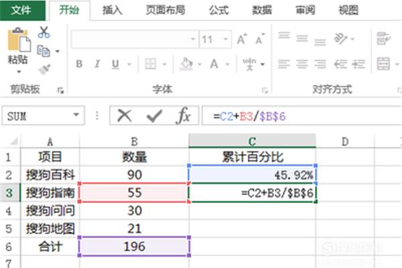This screenshot has height=268, width=402.
Task: Click the Copy icon
Action: tap(44, 51)
